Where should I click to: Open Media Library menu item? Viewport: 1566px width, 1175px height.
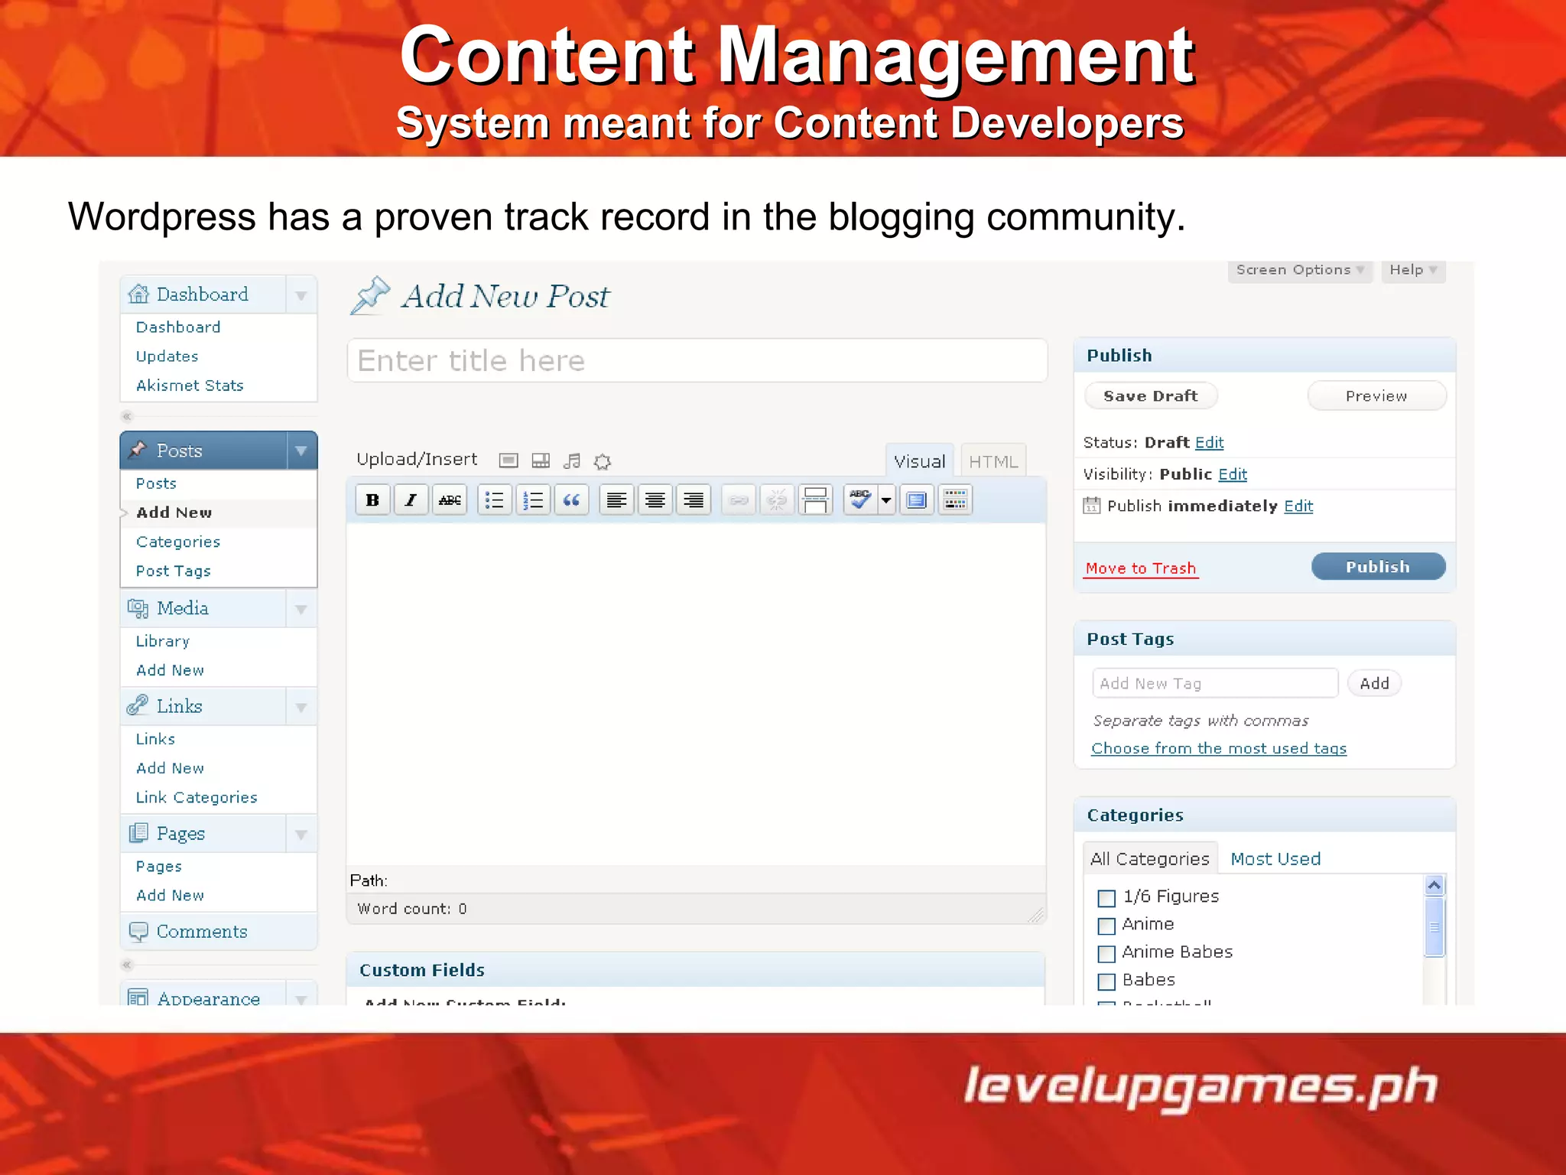click(x=162, y=641)
